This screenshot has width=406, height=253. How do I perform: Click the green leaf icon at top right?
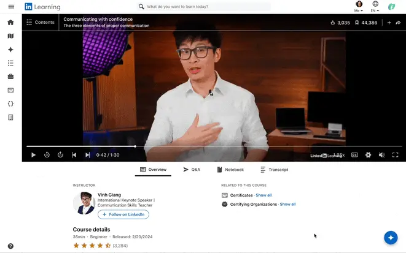click(x=391, y=7)
